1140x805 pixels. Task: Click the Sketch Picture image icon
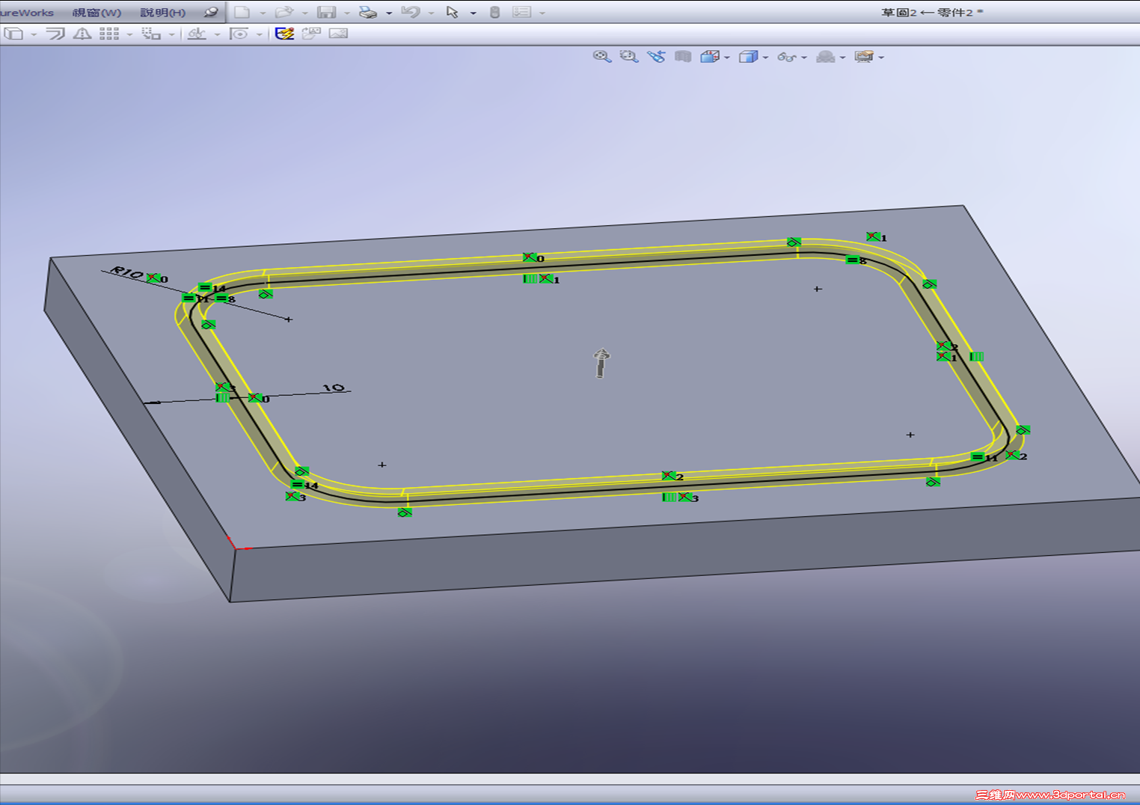pyautogui.click(x=338, y=34)
